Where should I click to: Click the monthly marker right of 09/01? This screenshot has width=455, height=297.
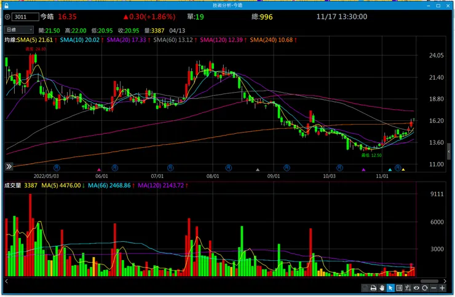tap(287, 168)
